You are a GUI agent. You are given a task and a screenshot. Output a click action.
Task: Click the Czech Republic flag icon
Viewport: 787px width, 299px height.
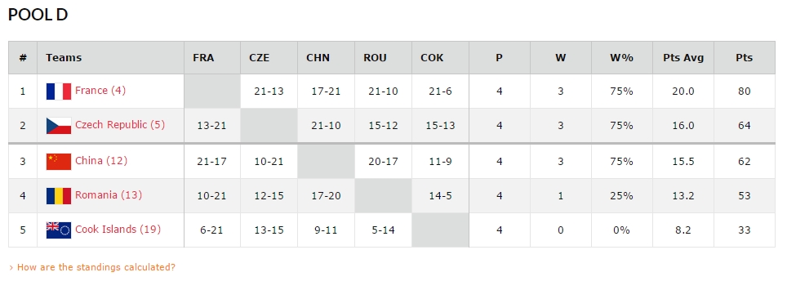[x=59, y=126]
